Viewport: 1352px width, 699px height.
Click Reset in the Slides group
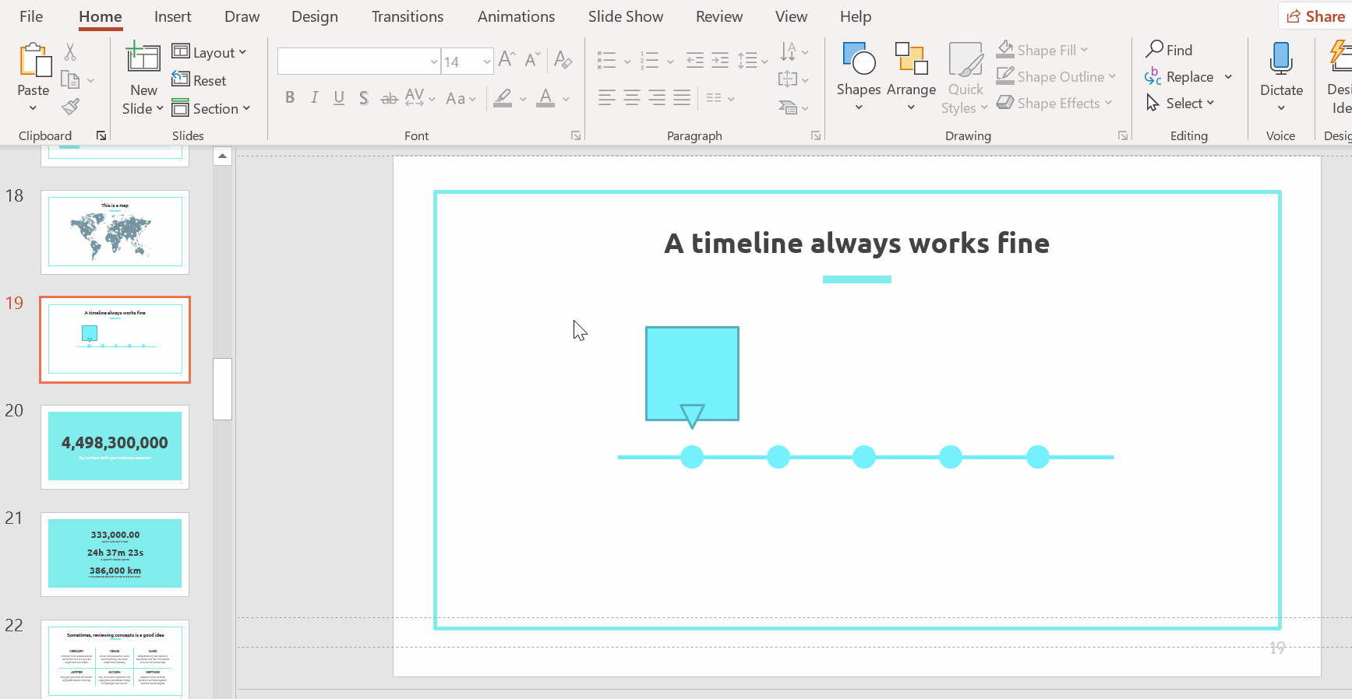(199, 80)
